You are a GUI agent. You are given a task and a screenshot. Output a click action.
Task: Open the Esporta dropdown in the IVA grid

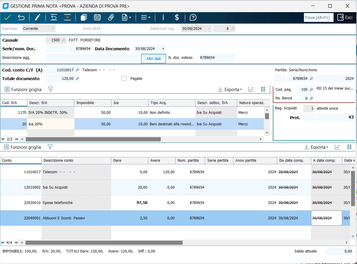230,89
